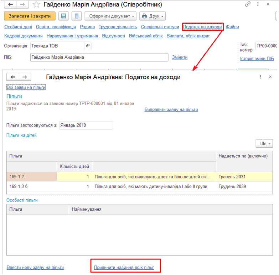Image resolution: width=279 pixels, height=275 pixels.
Task: Expand the Ще menu button
Action: [264, 144]
